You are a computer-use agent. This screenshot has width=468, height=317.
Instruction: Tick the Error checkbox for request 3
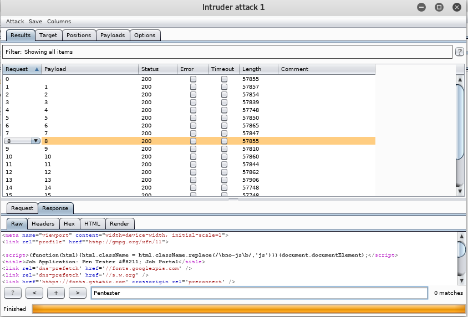[x=193, y=103]
